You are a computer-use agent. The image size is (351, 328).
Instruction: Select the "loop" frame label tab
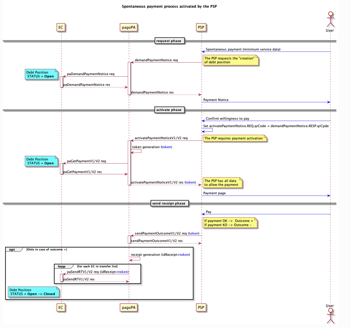coord(62,266)
